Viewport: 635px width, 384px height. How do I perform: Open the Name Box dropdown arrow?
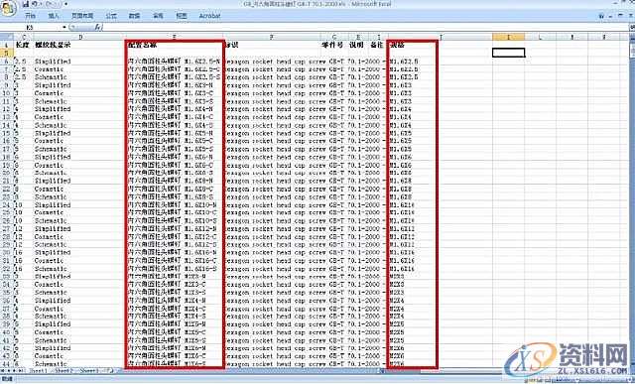tap(64, 27)
